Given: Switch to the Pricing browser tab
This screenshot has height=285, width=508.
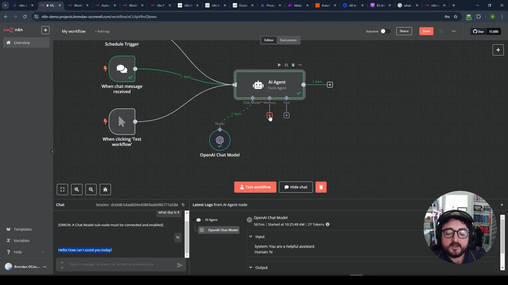Looking at the screenshot, I should (271, 5).
